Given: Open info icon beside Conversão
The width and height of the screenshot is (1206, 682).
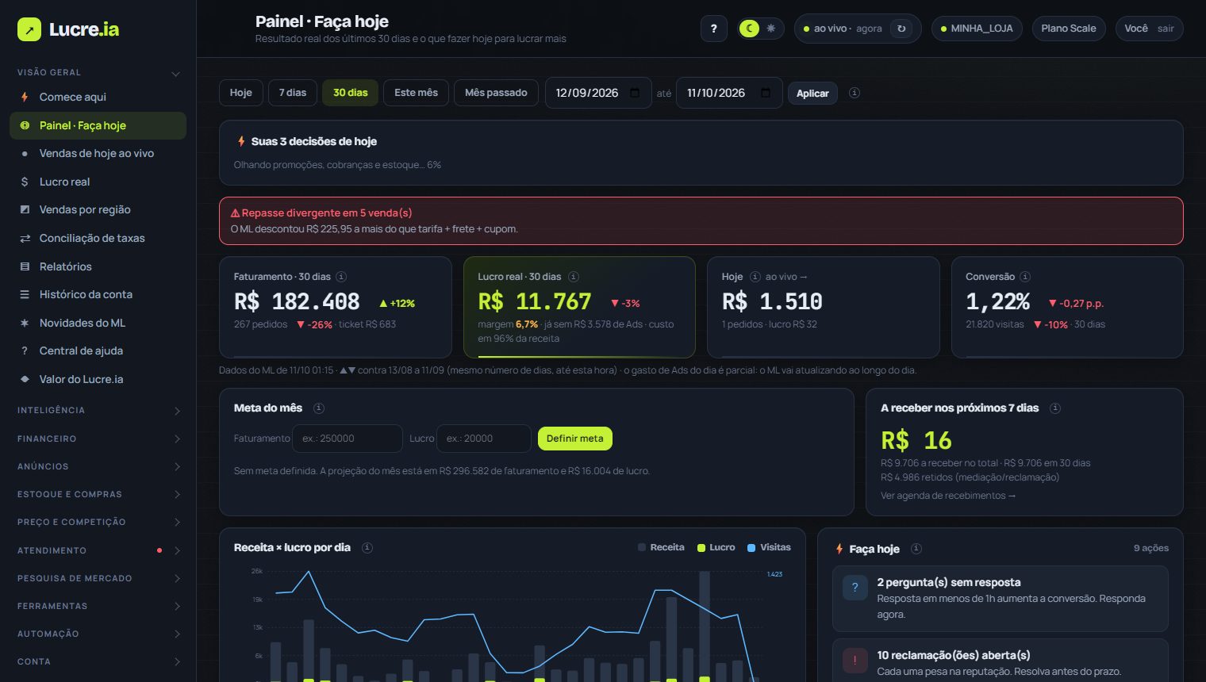Looking at the screenshot, I should (x=1025, y=277).
